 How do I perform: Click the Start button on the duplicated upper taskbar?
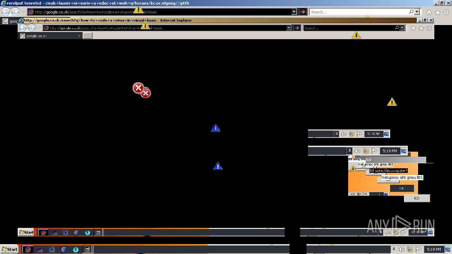26,232
